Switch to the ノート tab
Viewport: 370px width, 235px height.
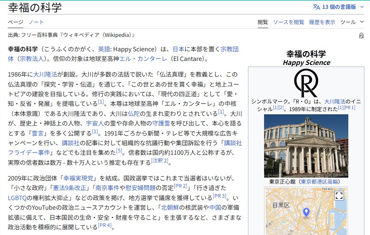click(36, 22)
